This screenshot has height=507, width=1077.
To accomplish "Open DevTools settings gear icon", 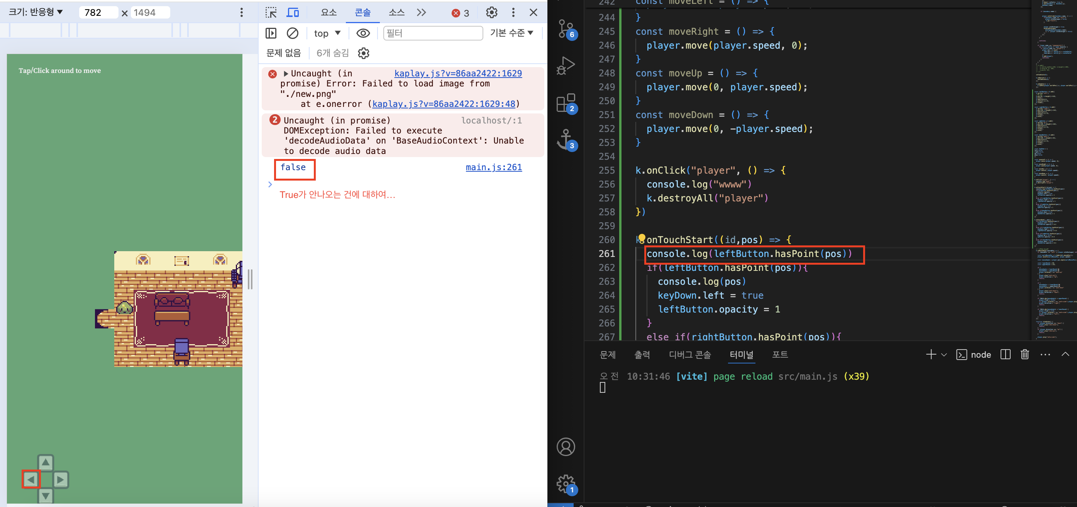I will [x=492, y=12].
